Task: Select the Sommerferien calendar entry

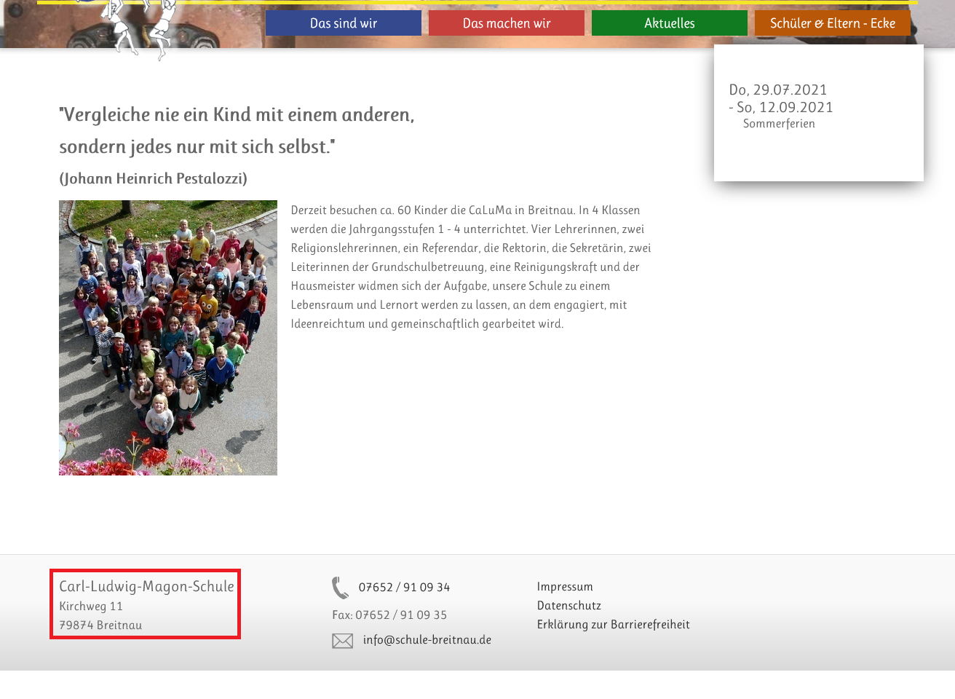Action: coord(779,124)
